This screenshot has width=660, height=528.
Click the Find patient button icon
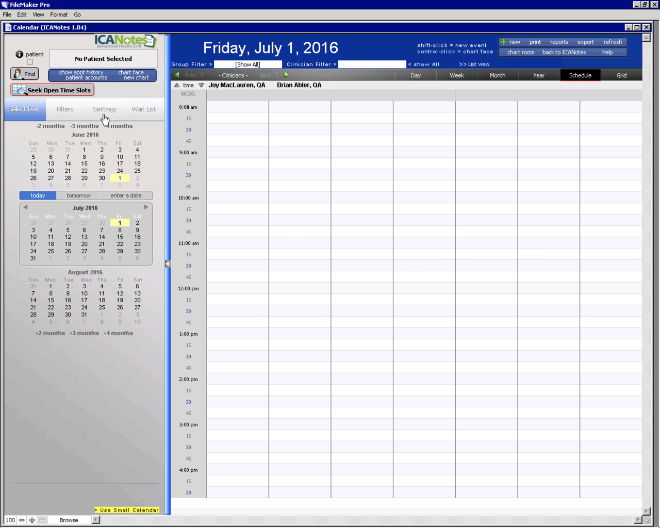[x=18, y=74]
